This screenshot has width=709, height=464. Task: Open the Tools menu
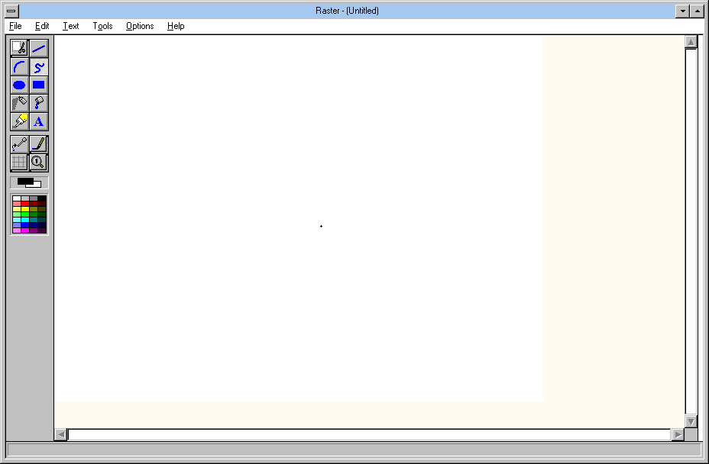[102, 26]
